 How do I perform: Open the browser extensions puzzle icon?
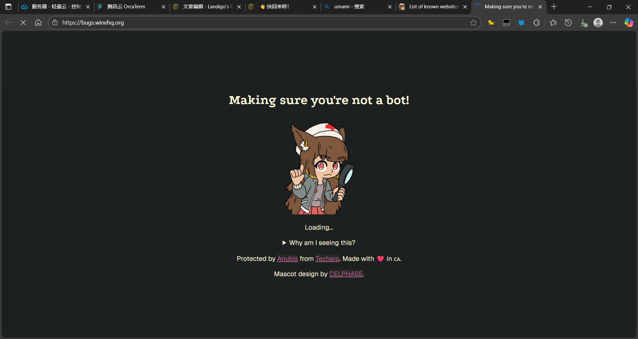(x=536, y=23)
